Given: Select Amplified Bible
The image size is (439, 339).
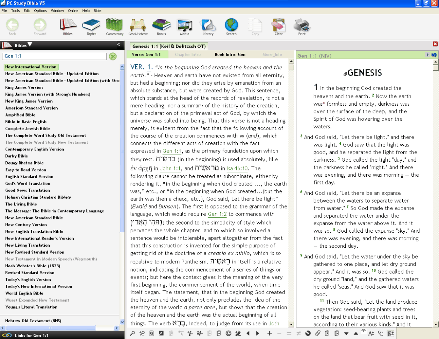Looking at the screenshot, I should pyautogui.click(x=20, y=115).
